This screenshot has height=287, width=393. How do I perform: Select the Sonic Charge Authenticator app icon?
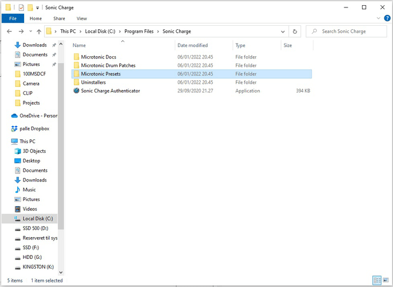pos(76,91)
